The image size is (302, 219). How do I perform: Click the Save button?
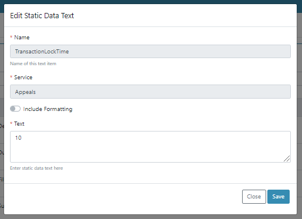(278, 197)
